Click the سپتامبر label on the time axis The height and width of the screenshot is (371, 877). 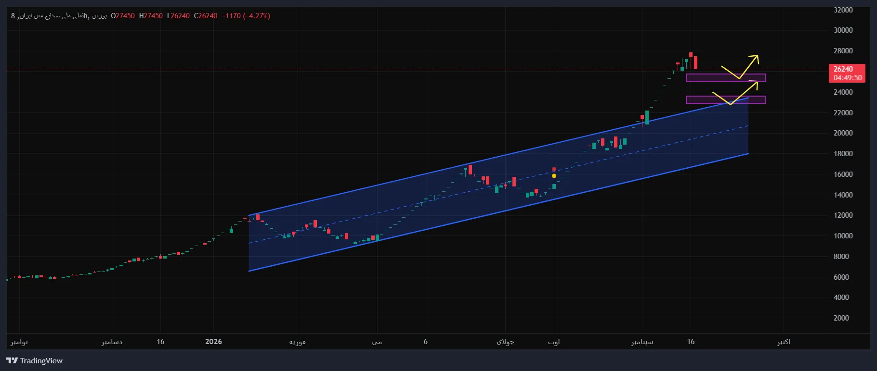pos(642,342)
